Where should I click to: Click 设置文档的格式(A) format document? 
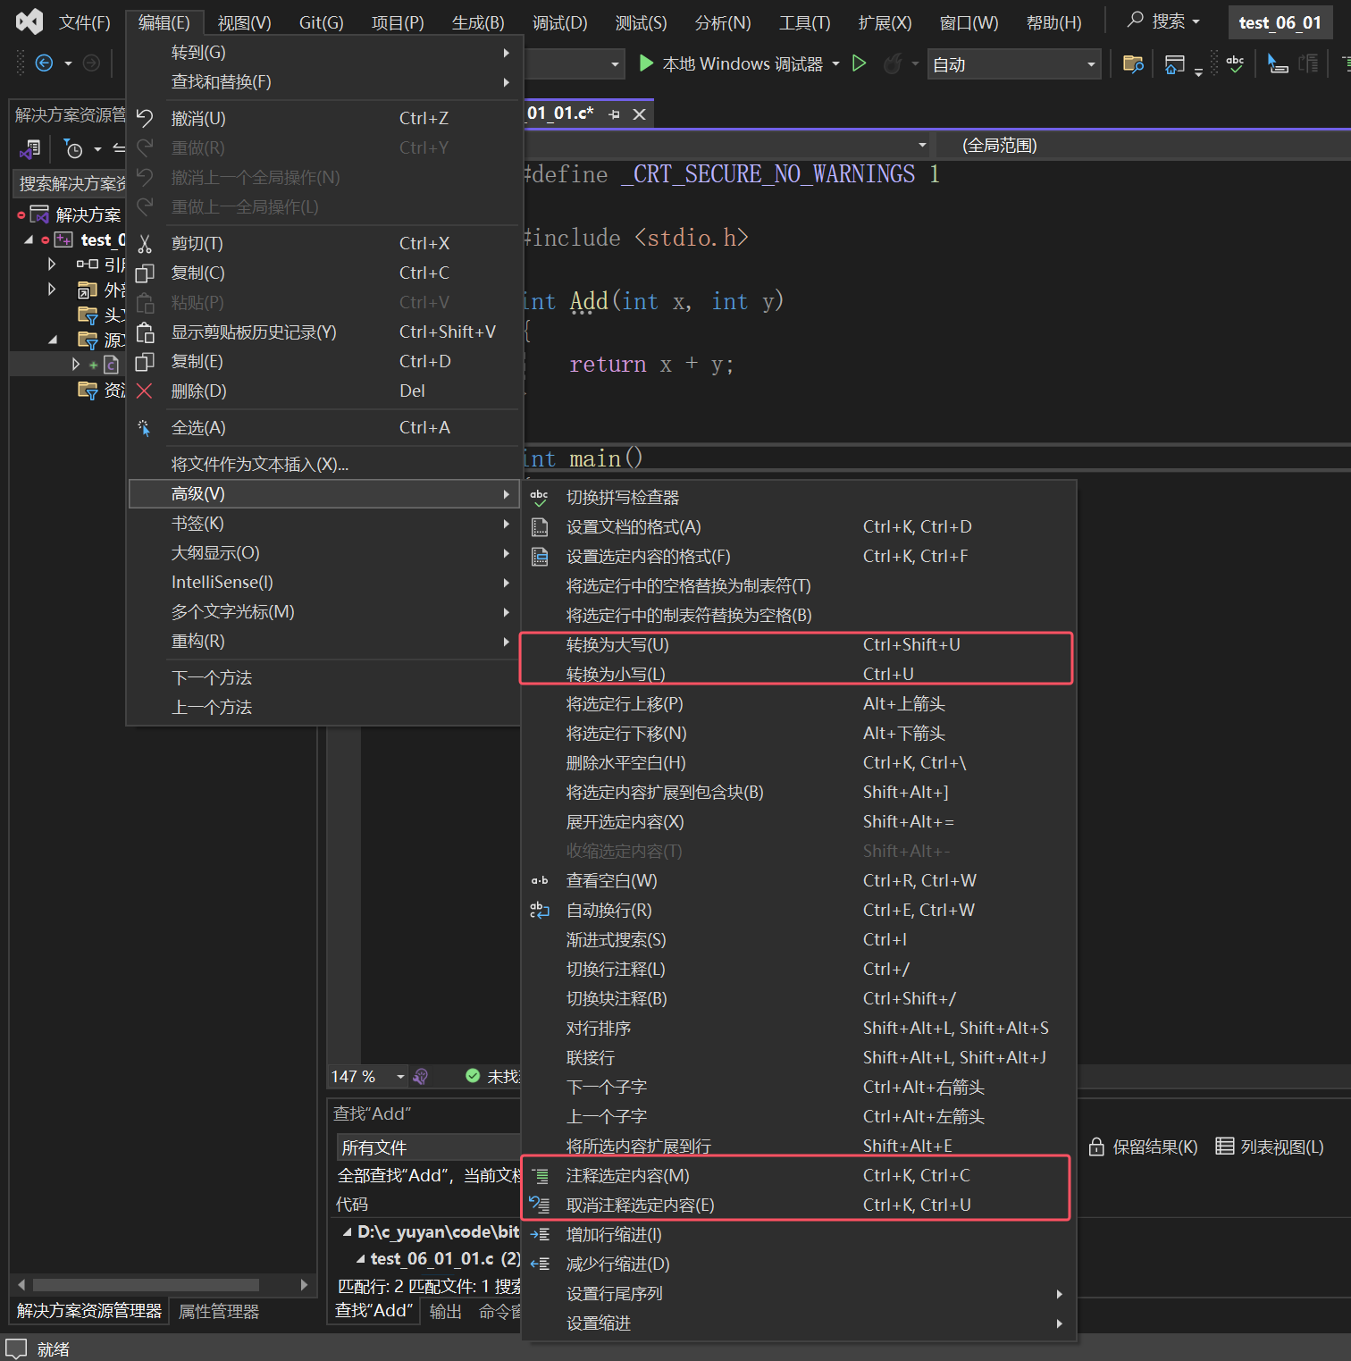(x=799, y=526)
